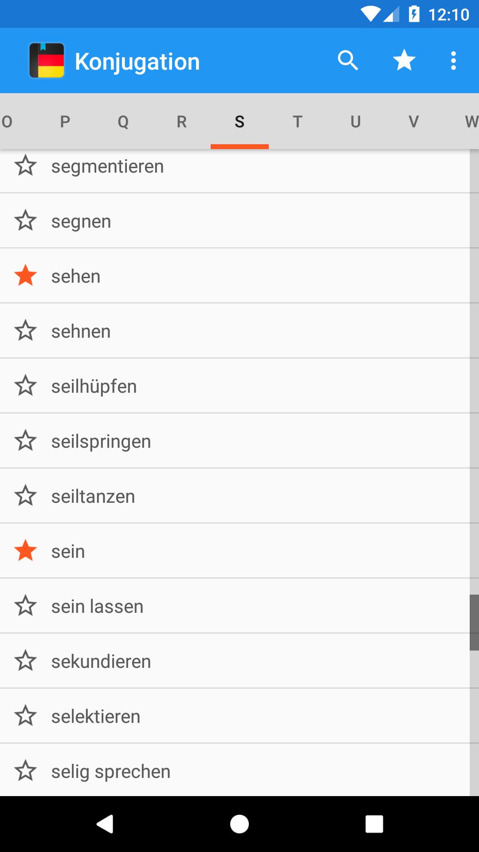
Task: Open the three-dot overflow menu
Action: (x=453, y=60)
